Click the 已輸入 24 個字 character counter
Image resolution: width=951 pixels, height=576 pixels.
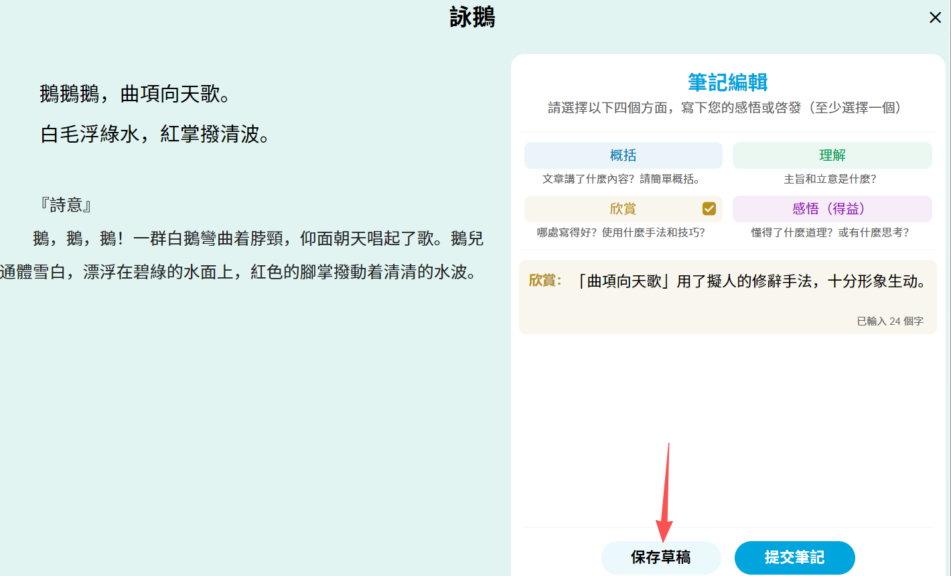[x=889, y=321]
